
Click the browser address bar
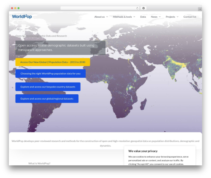point(100,8)
